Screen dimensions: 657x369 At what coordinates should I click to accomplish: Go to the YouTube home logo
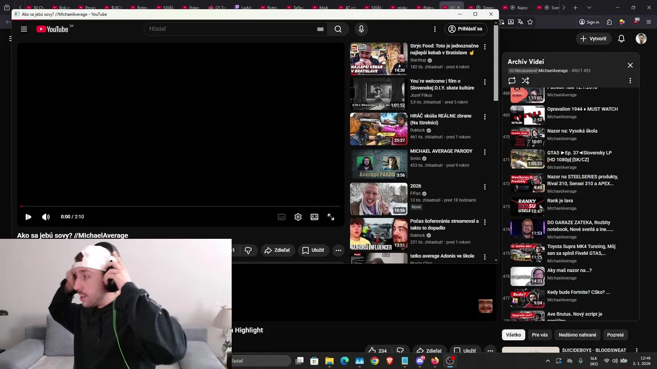point(52,29)
